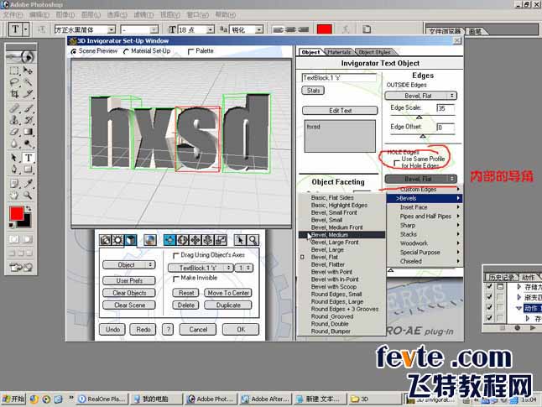Click the Edit Text button
The width and height of the screenshot is (542, 407).
click(x=340, y=111)
